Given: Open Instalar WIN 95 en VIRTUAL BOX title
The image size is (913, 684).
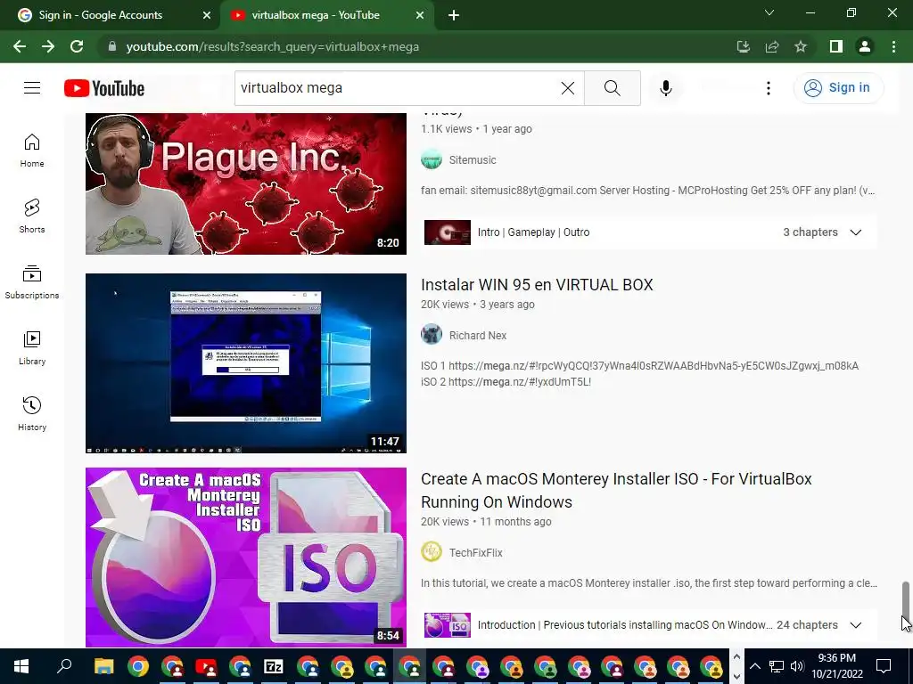Looking at the screenshot, I should pos(537,284).
